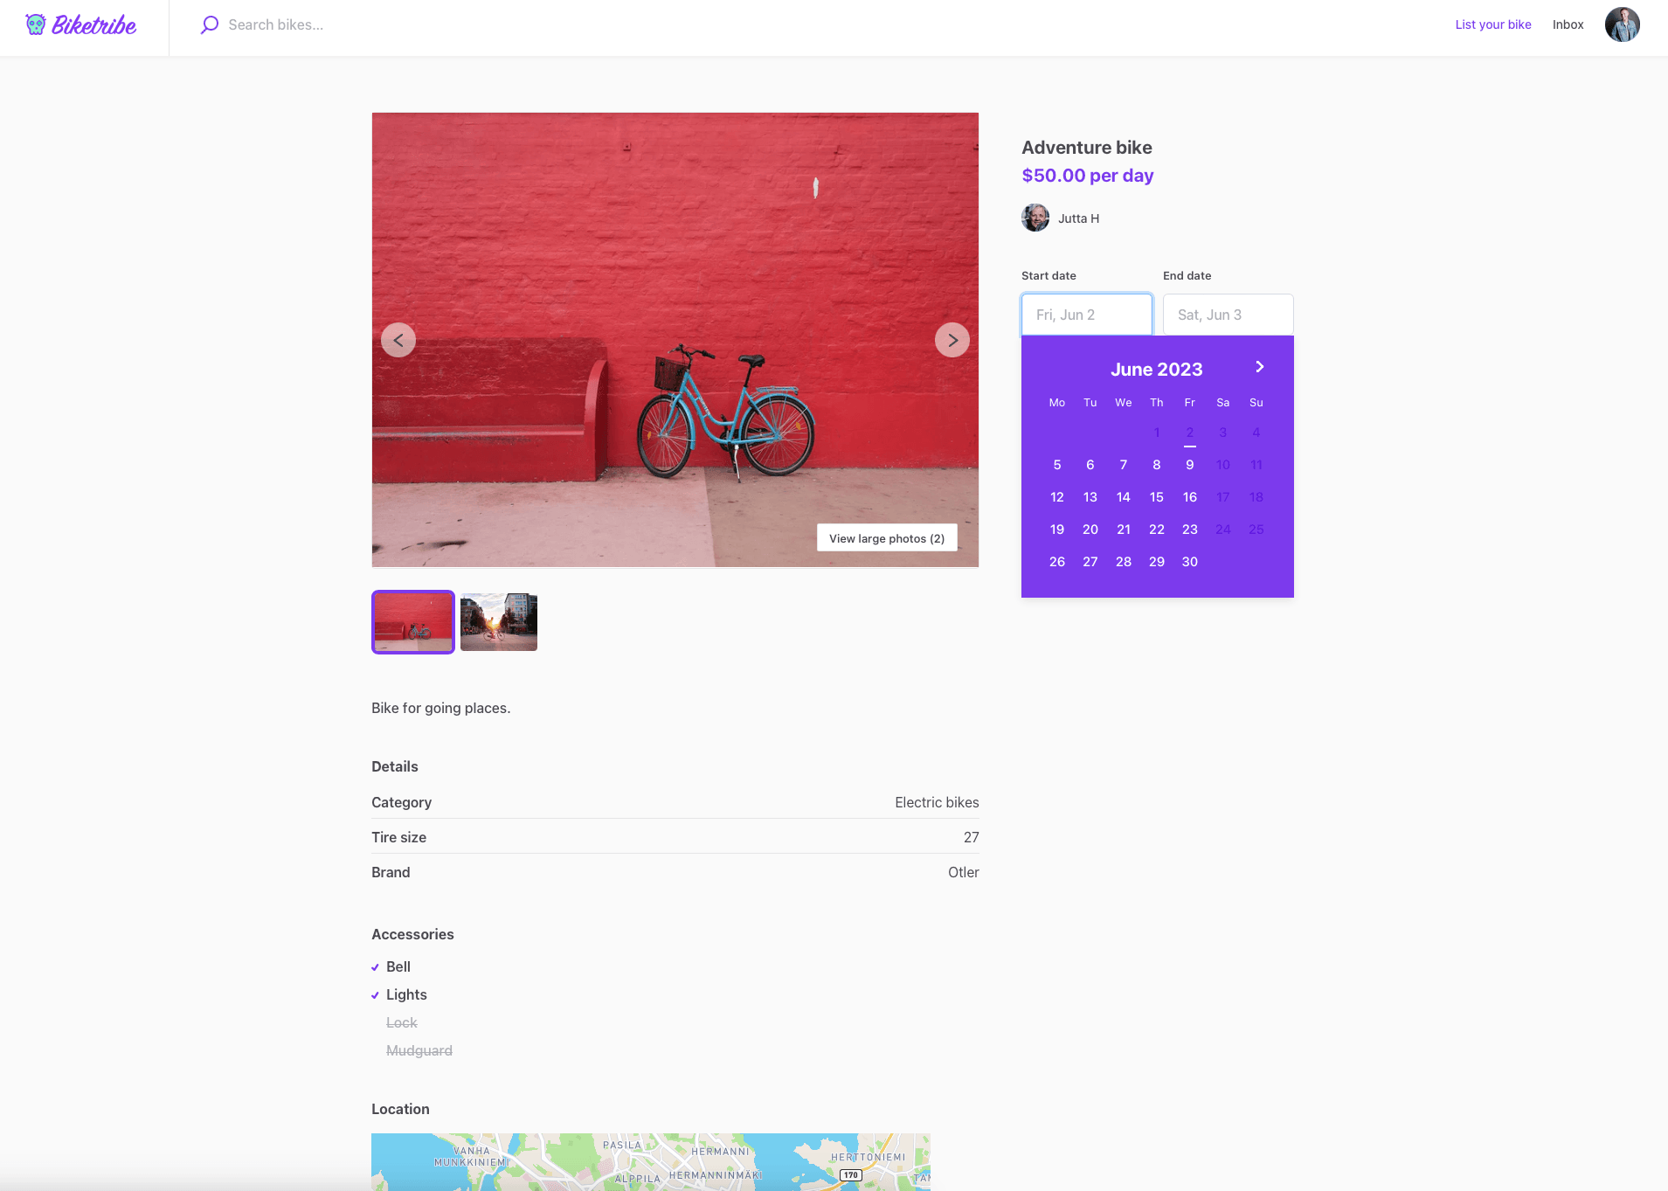Open the Start date picker field

coord(1086,315)
